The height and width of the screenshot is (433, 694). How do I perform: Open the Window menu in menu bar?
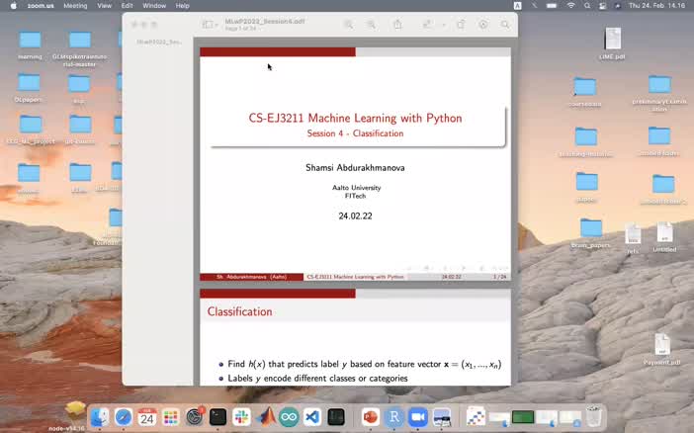coord(154,5)
